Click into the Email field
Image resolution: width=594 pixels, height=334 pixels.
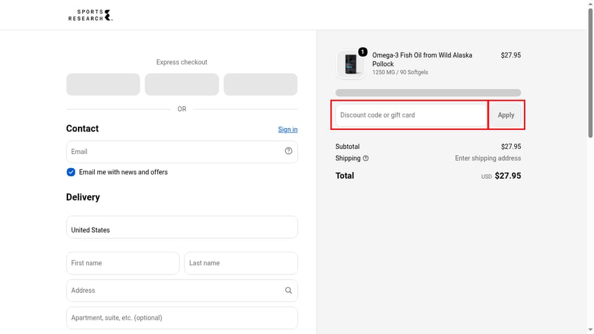pos(182,152)
